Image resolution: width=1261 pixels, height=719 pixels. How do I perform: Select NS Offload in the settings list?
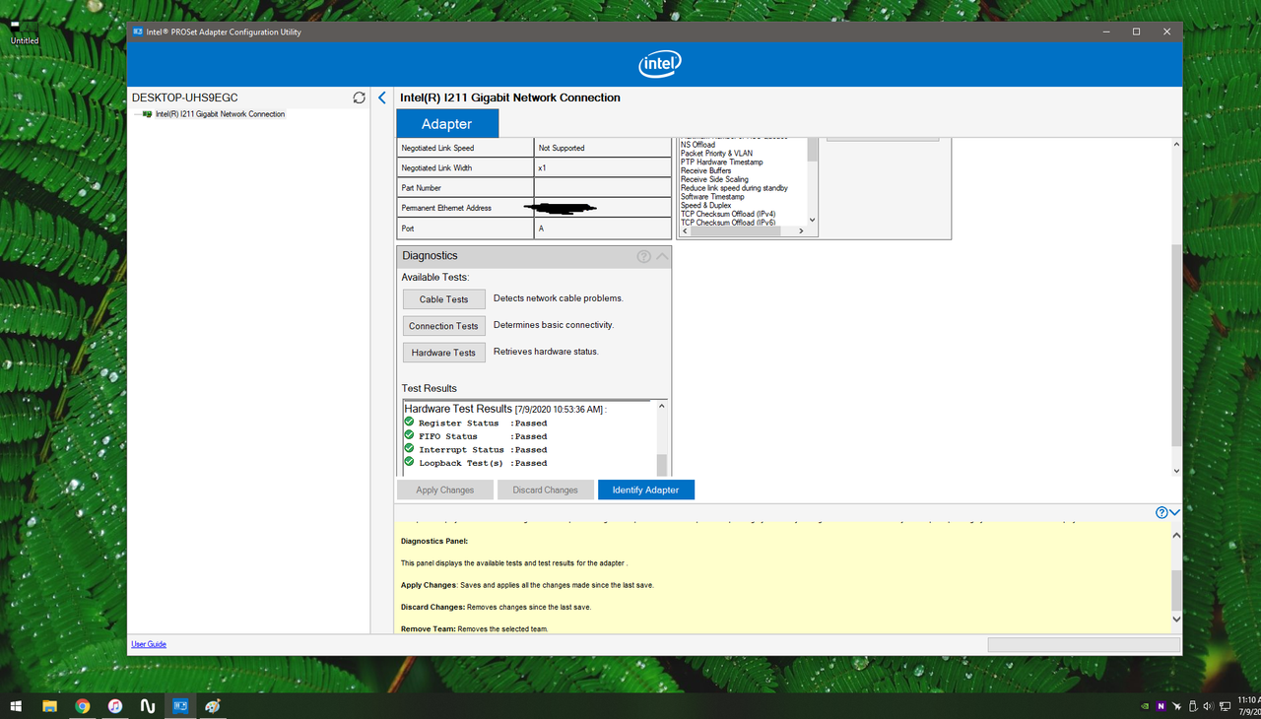click(x=698, y=145)
